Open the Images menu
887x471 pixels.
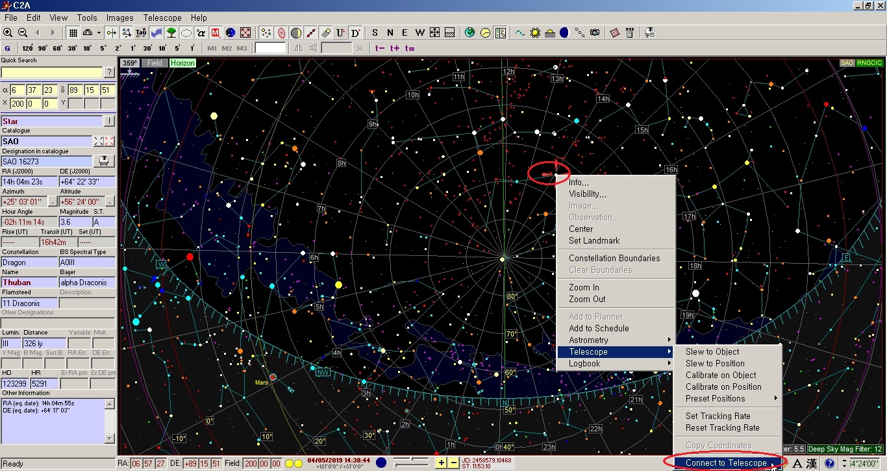point(119,18)
